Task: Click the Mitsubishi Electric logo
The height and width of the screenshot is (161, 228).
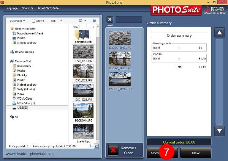Action: tap(215, 10)
